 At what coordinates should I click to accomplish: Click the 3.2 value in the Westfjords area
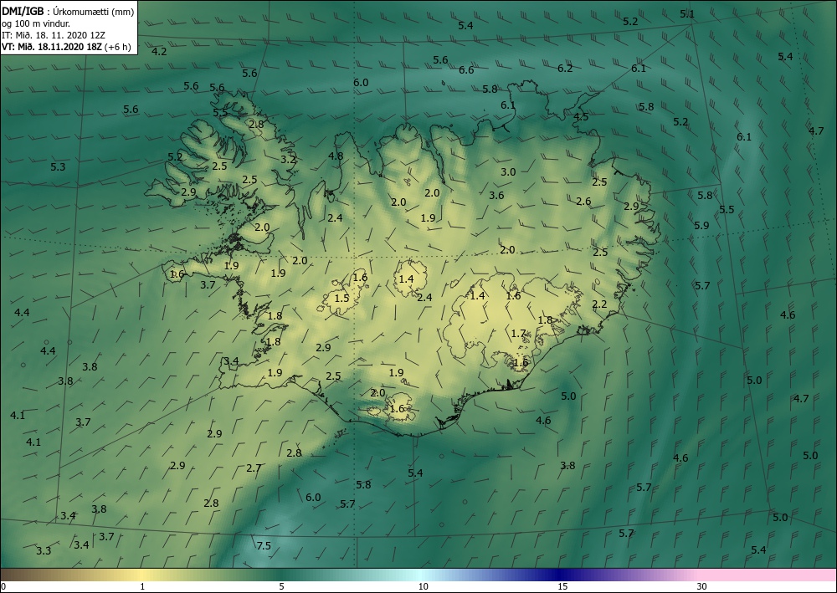[288, 159]
